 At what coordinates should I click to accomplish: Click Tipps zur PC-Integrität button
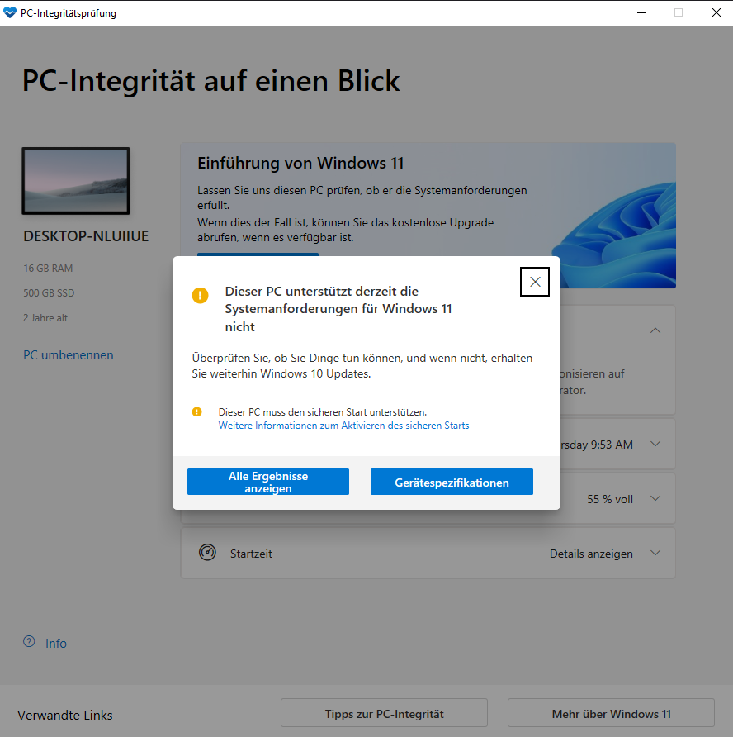pyautogui.click(x=384, y=714)
